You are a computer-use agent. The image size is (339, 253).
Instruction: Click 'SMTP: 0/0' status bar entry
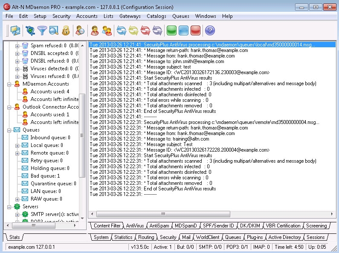point(210,247)
